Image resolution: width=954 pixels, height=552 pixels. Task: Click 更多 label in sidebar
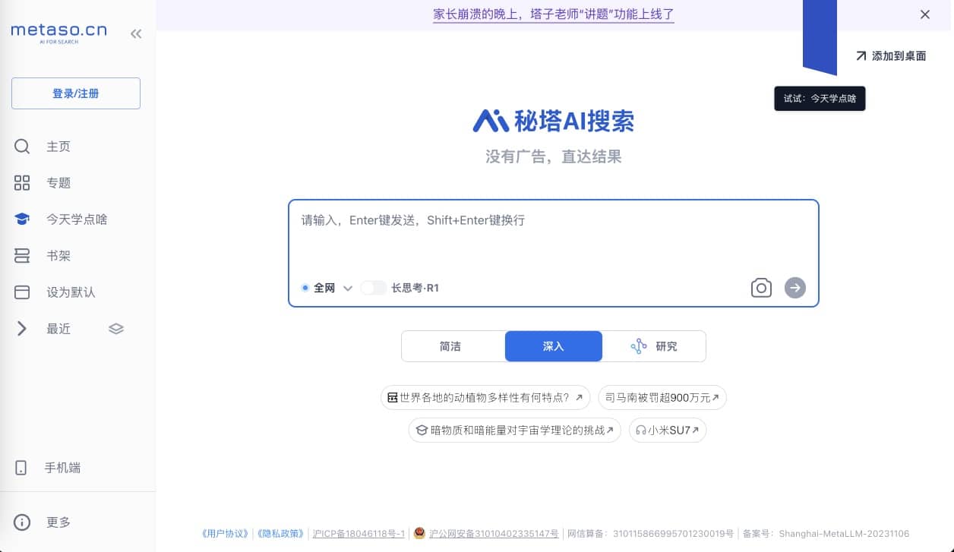(58, 522)
